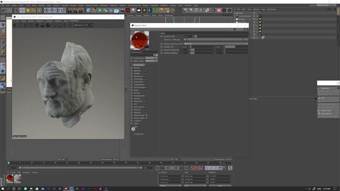Open the PT kernel dropdown in Live Viewer

pos(89,25)
